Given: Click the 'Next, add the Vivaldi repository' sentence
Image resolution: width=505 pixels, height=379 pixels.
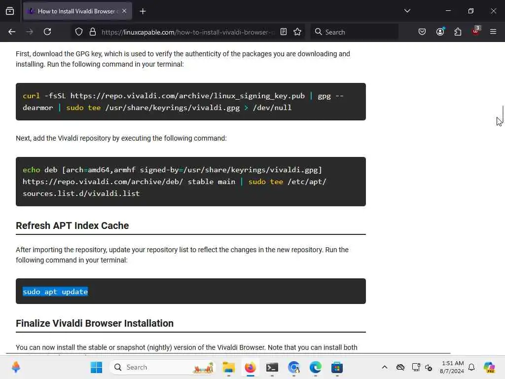Looking at the screenshot, I should 121,138.
